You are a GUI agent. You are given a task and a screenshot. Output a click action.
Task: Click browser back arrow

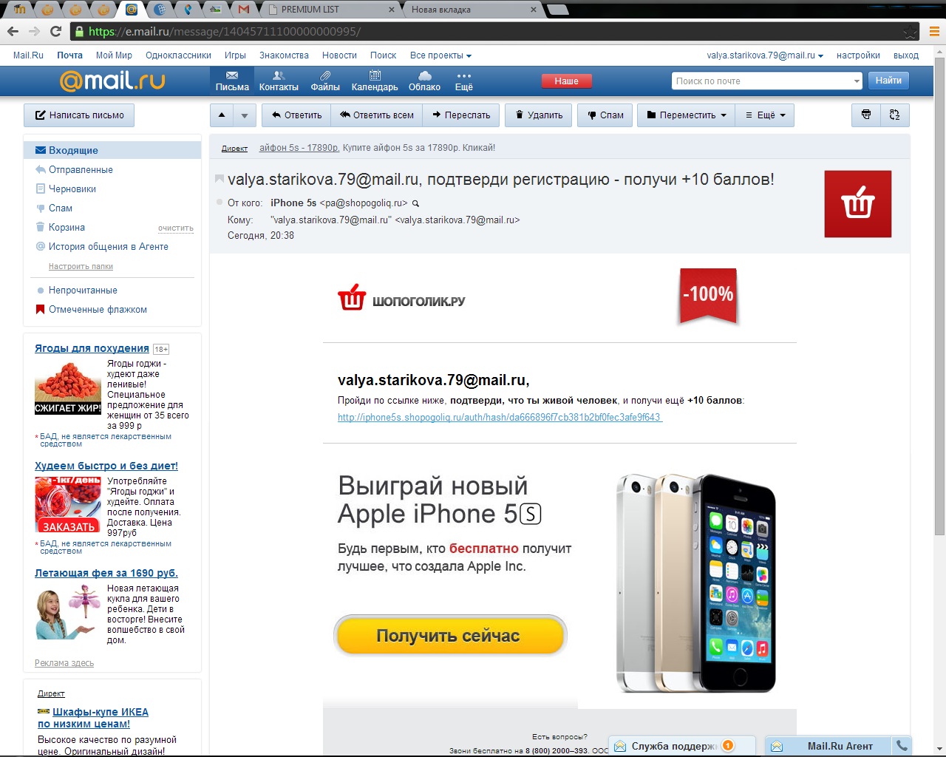tap(13, 31)
